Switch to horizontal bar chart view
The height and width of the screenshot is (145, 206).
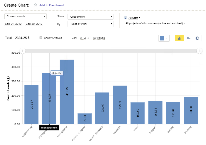(x=188, y=38)
